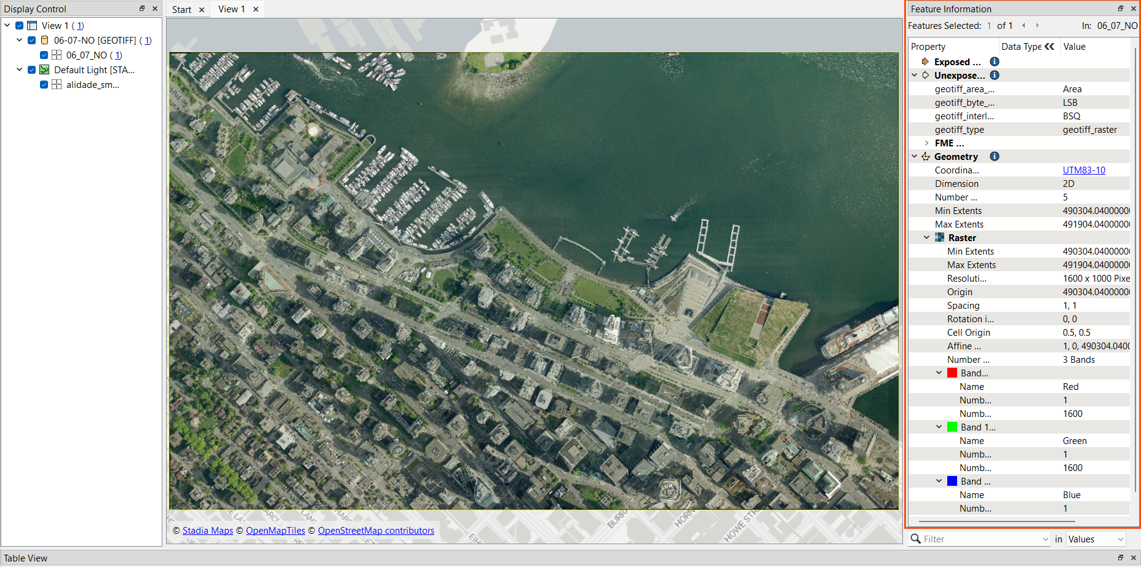Click the View 1 window icon in Display Control
The image size is (1141, 567).
click(32, 25)
